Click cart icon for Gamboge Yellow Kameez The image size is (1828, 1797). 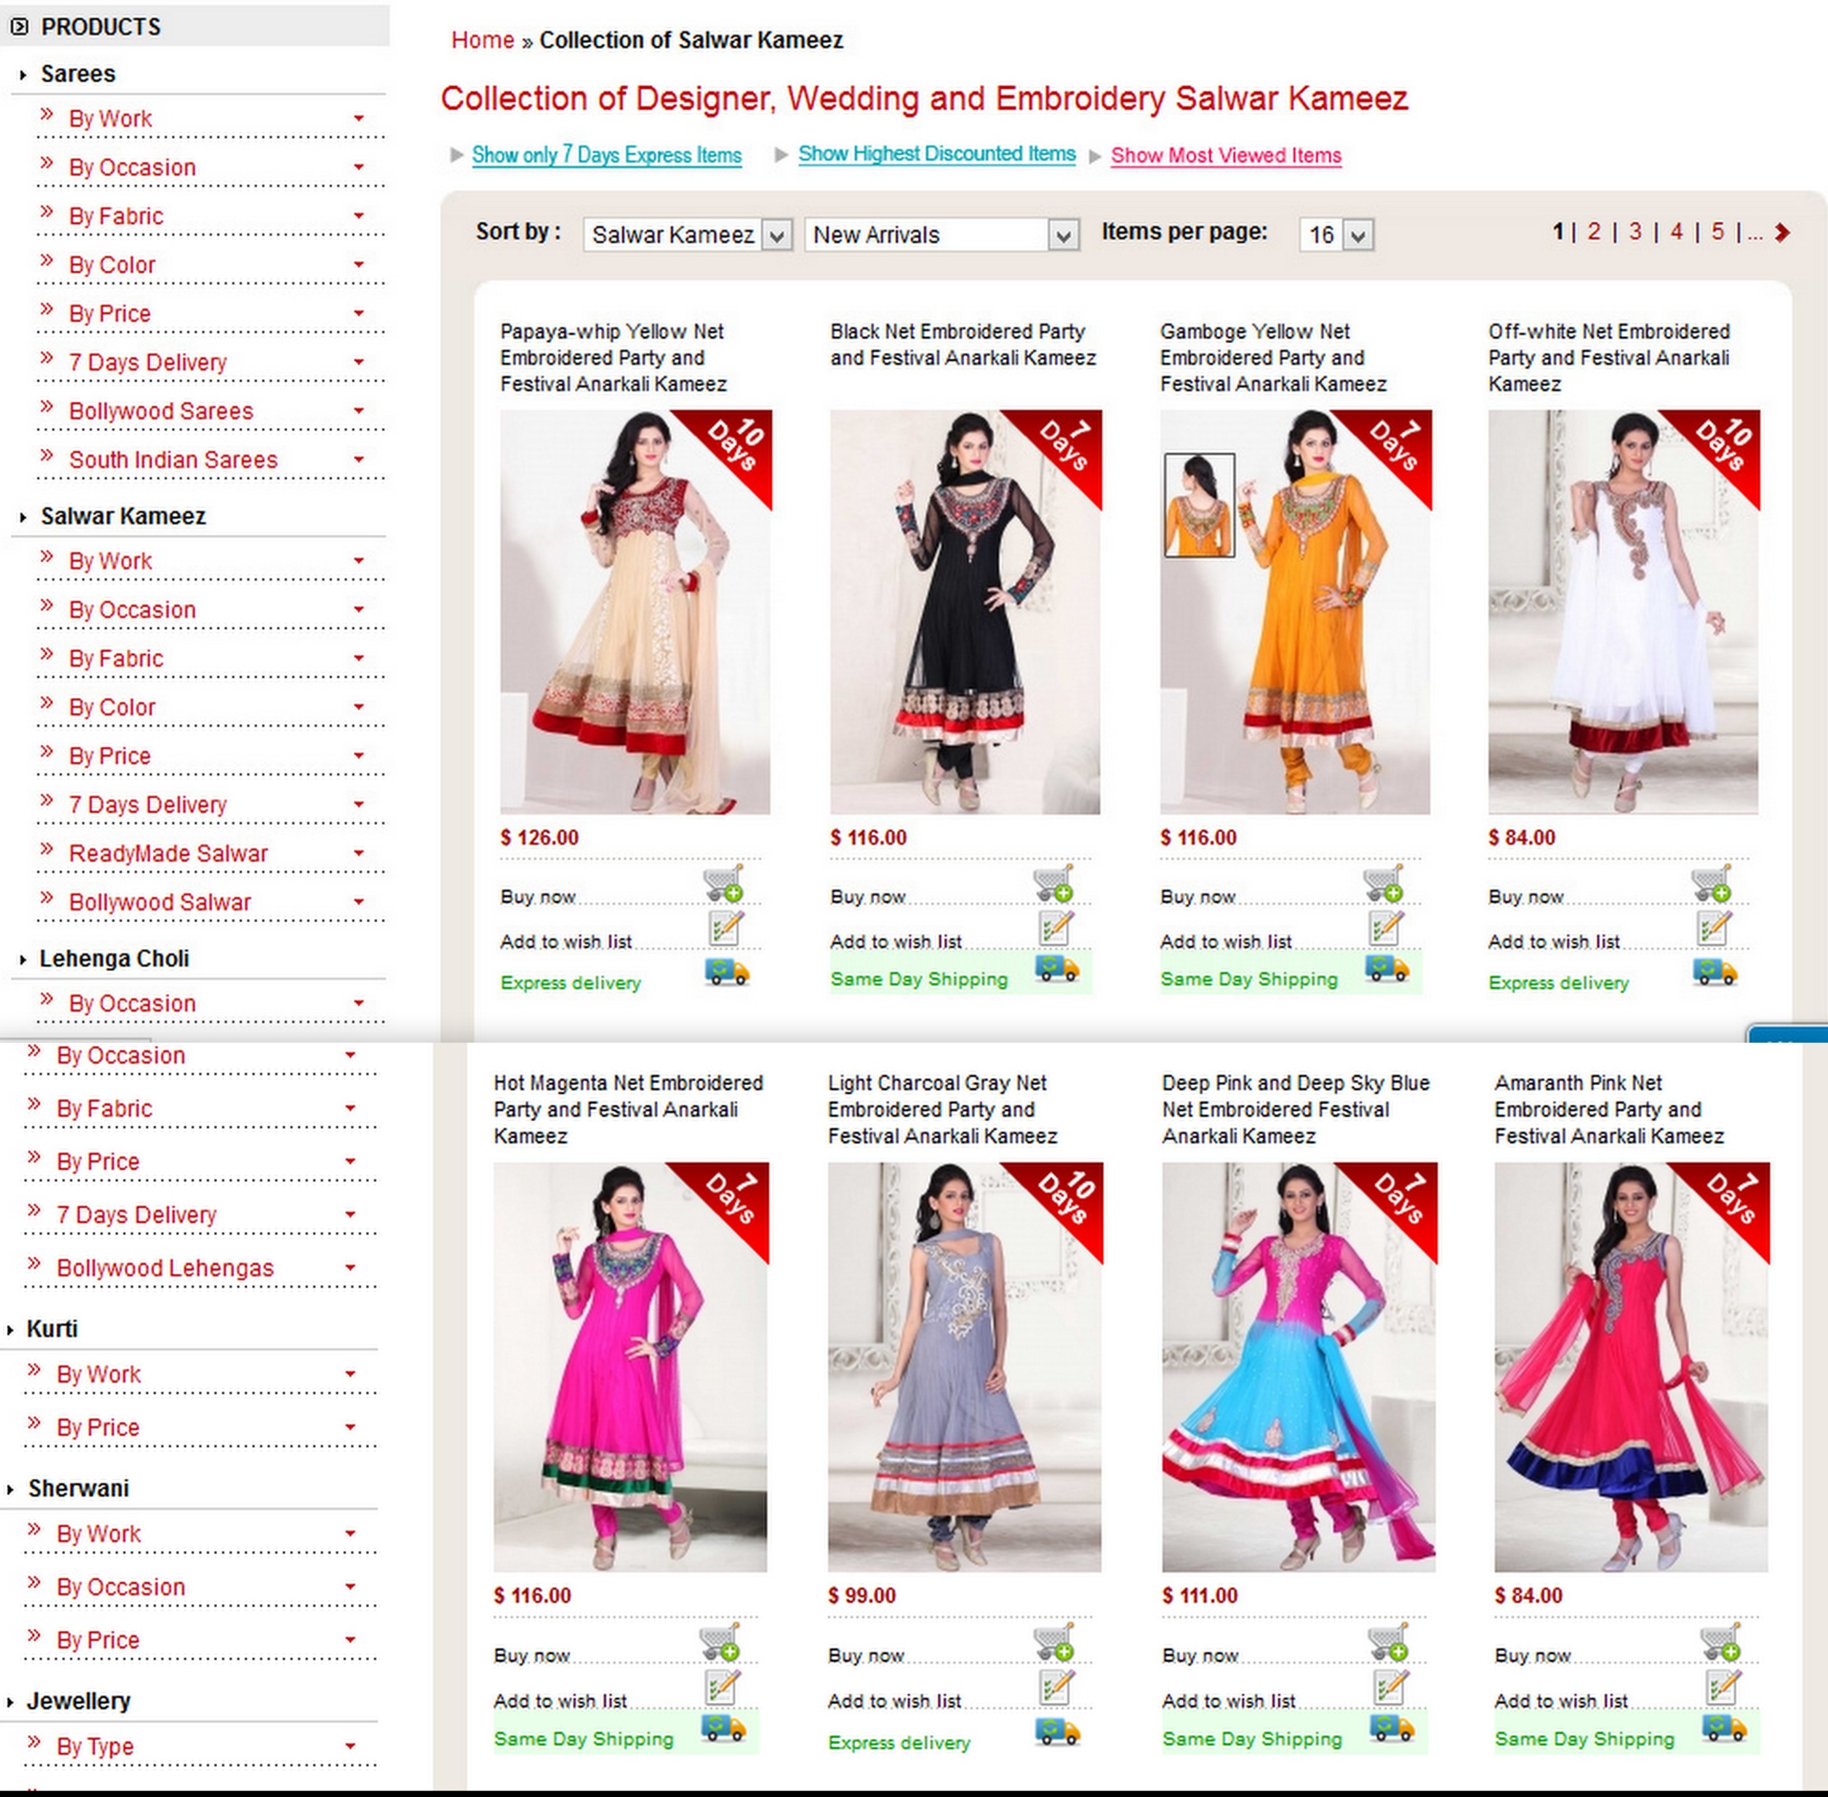[1383, 884]
